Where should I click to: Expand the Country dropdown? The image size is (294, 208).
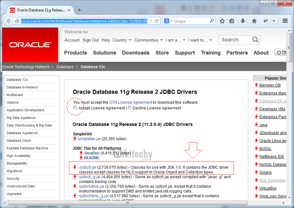point(122,40)
